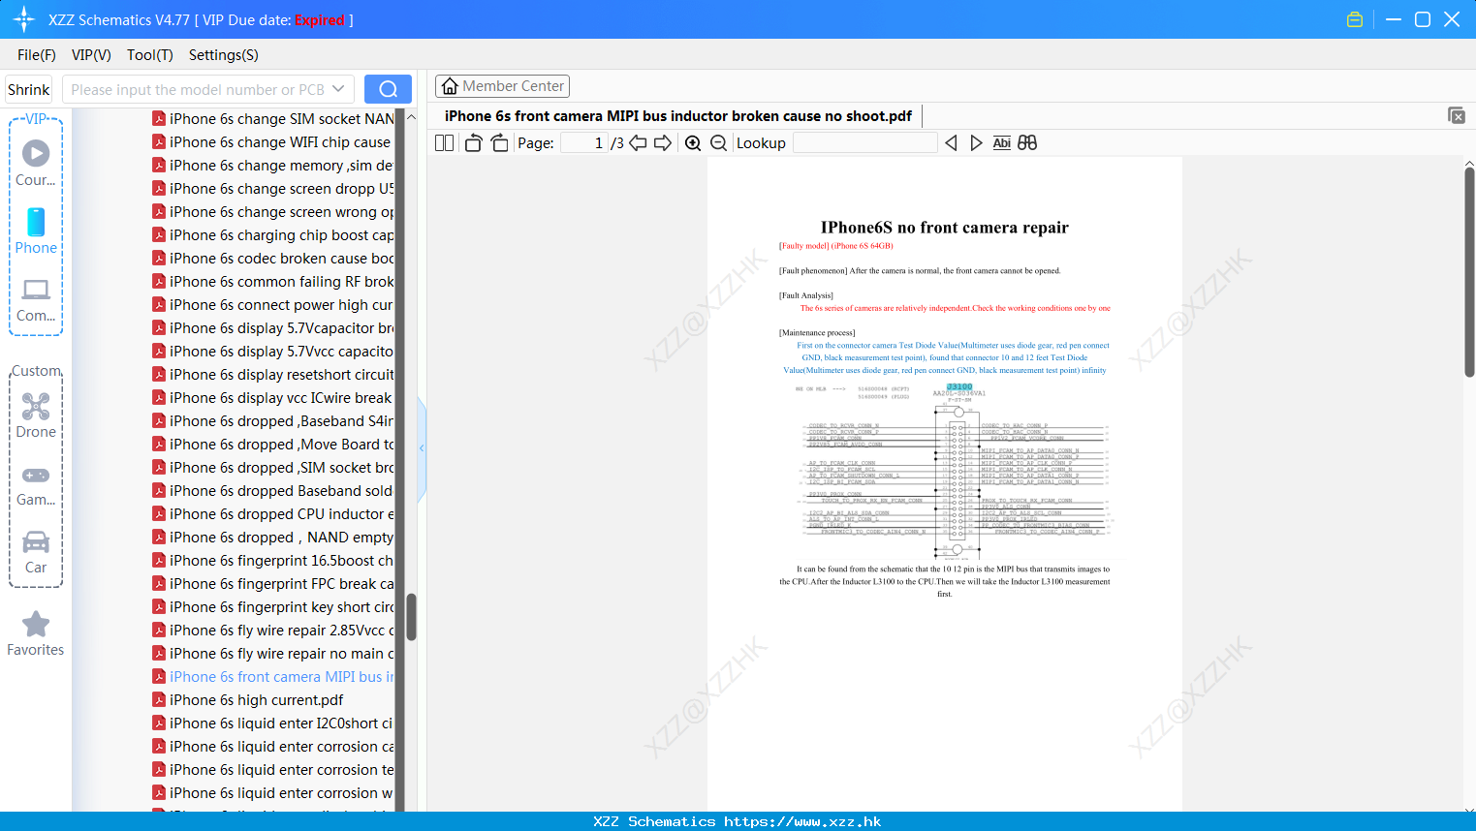
Task: Open the Settings(S) menu
Action: coord(224,54)
